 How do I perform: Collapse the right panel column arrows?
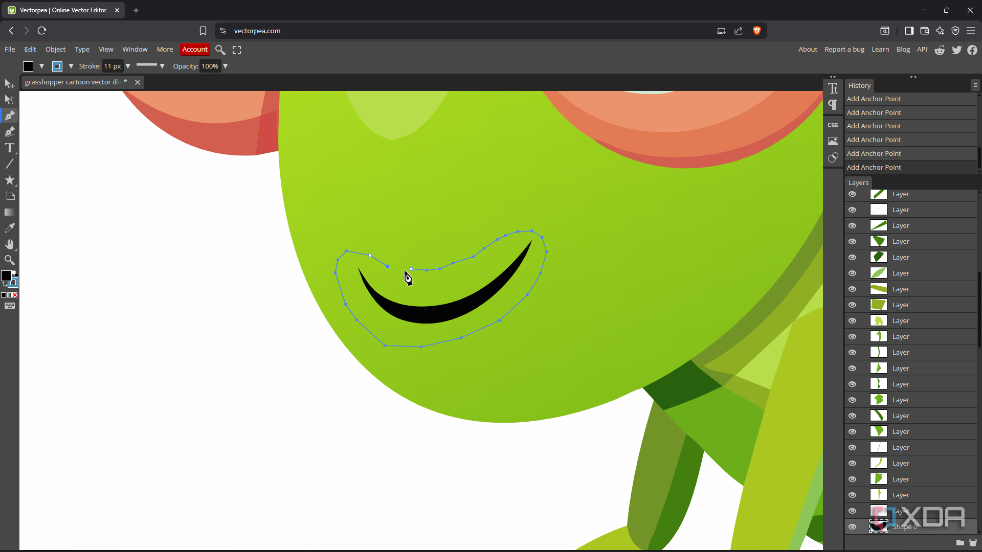click(x=913, y=77)
